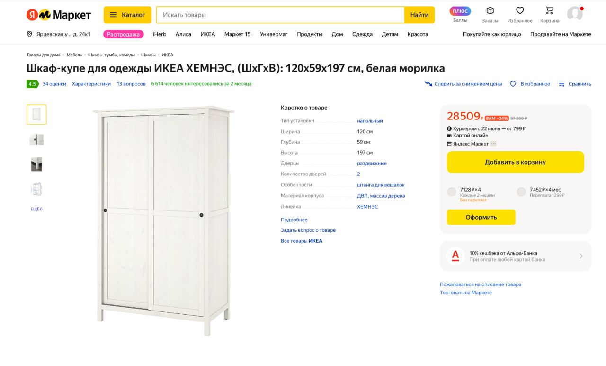Viewport: 606px width, 366px height.
Task: Open the Каталог menu button
Action: tap(127, 15)
